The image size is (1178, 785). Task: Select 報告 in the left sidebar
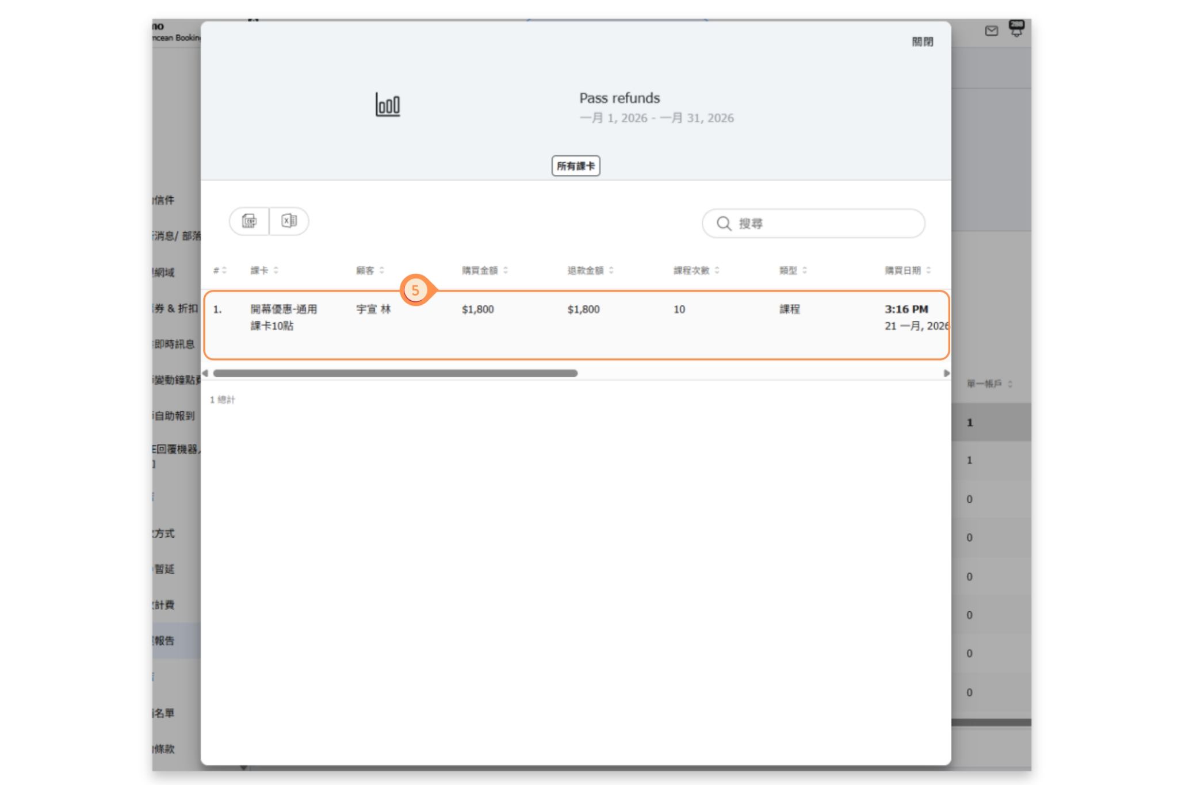click(x=165, y=641)
